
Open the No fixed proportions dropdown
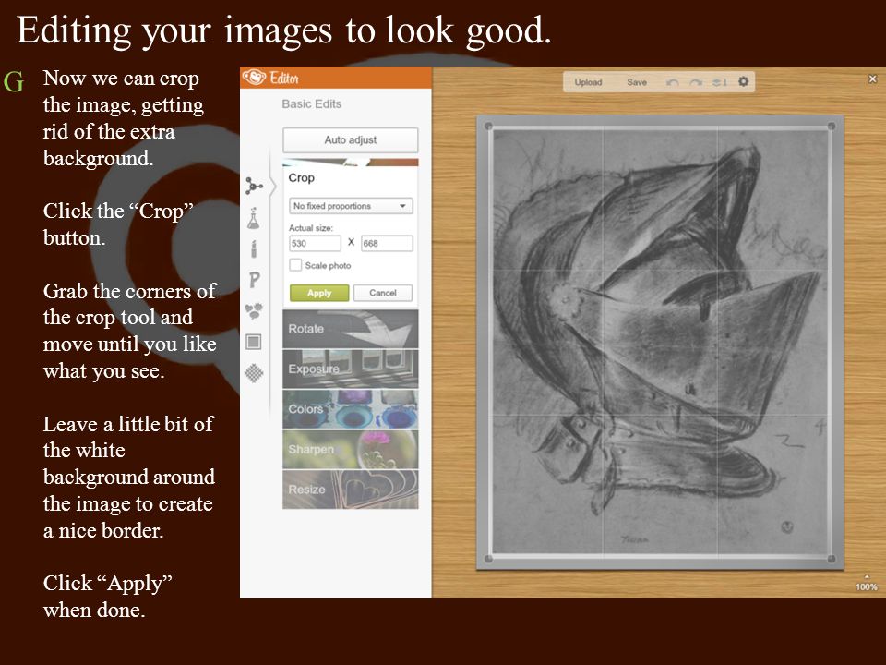click(x=351, y=206)
